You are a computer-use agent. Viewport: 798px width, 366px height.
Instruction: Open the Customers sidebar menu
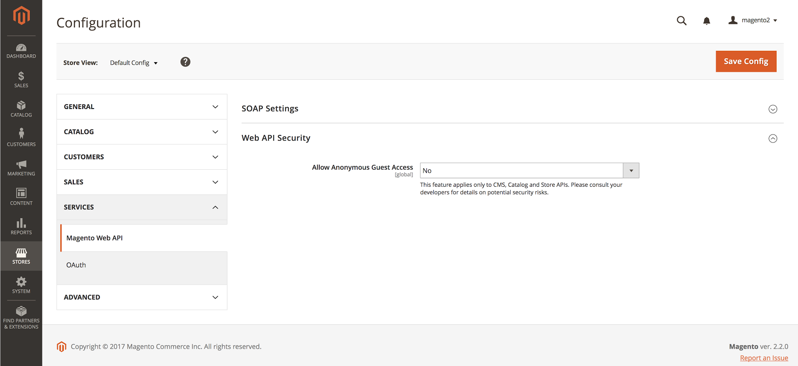21,138
